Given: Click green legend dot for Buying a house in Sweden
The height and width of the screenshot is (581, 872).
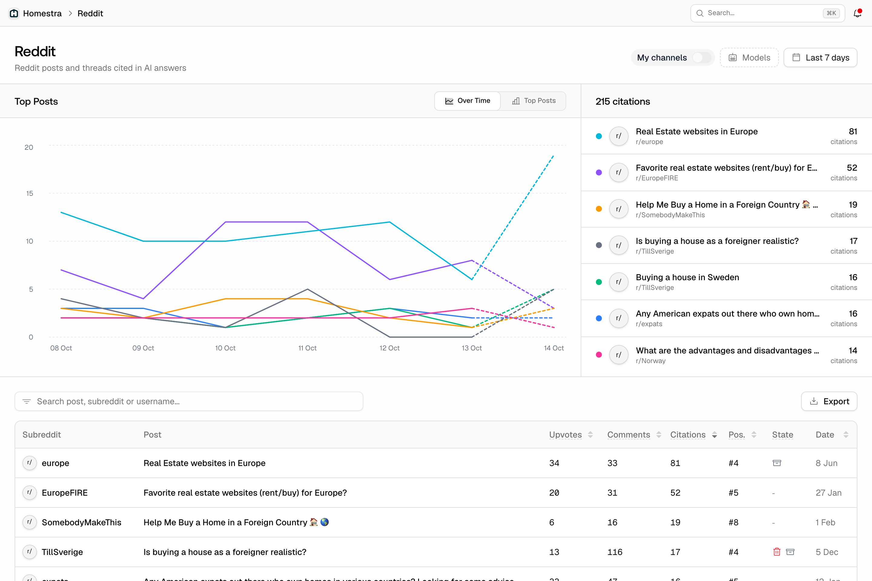Looking at the screenshot, I should coord(599,282).
